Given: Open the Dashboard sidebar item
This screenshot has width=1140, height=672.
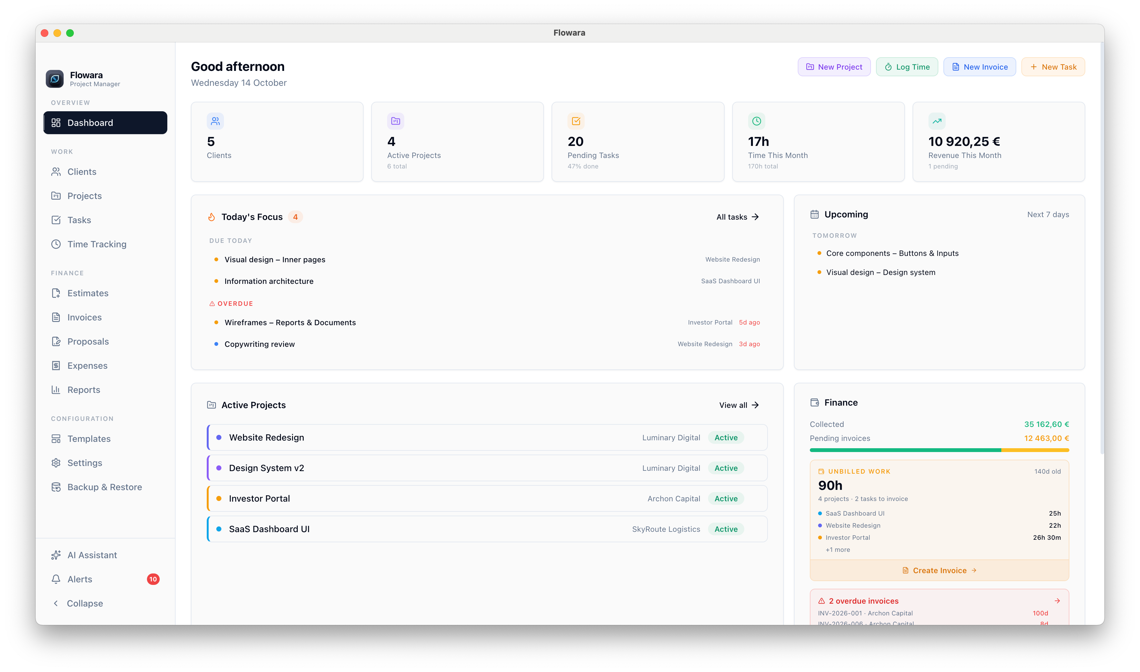Looking at the screenshot, I should pyautogui.click(x=105, y=123).
